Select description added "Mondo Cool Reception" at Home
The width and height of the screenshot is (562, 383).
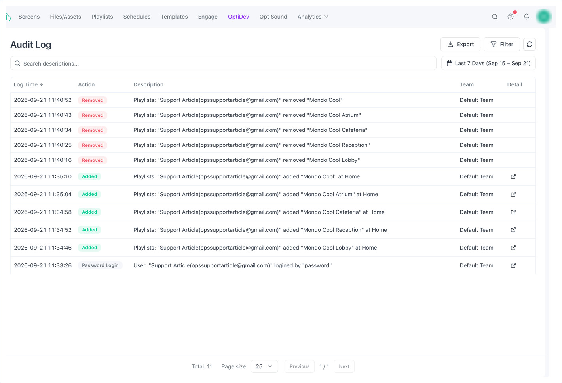(260, 230)
